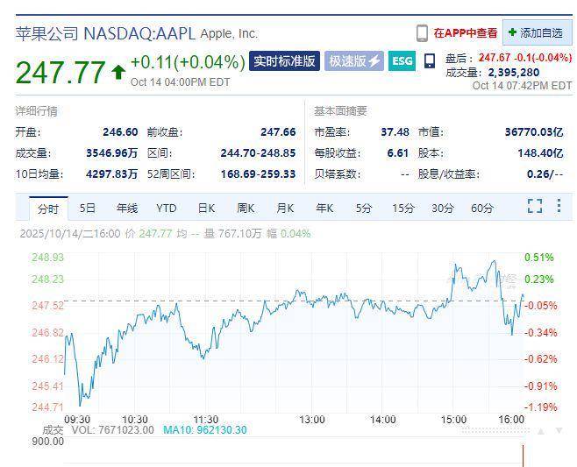The image size is (577, 467).
Task: Switch to 实时标准版 mode
Action: (284, 61)
